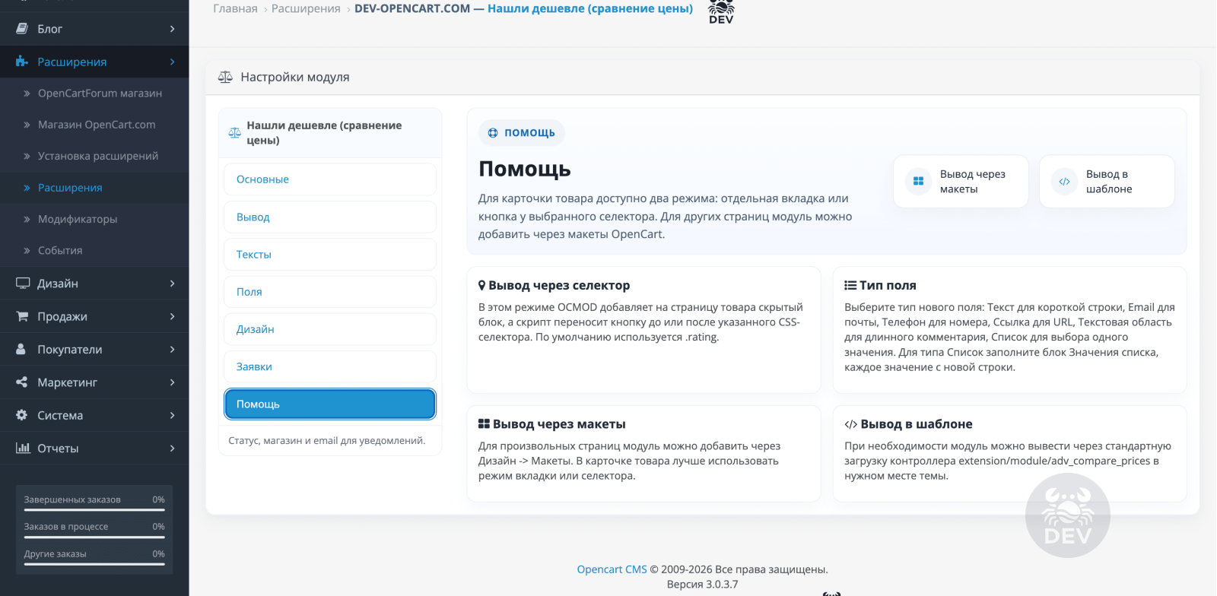The image size is (1217, 596).
Task: Click the list icon beside Тип поля heading
Action: point(850,285)
